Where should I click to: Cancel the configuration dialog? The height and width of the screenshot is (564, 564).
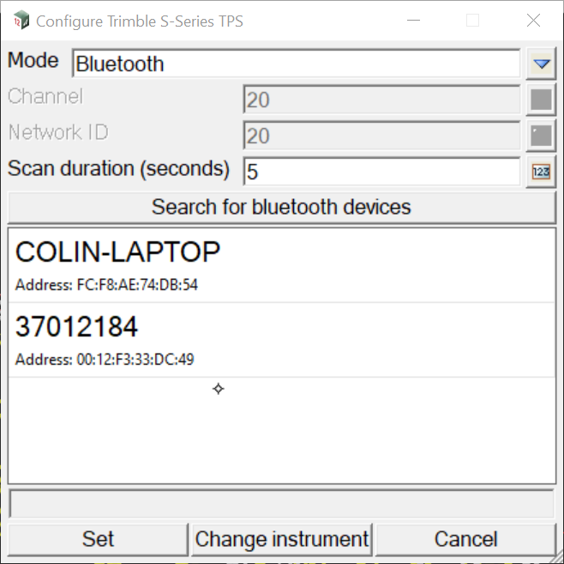(x=465, y=539)
